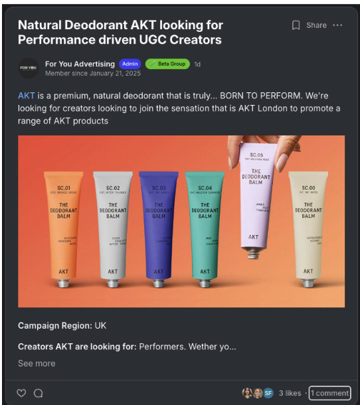Click the truncated Creators AKT are looking for line
Image resolution: width=360 pixels, height=405 pixels.
coord(127,347)
